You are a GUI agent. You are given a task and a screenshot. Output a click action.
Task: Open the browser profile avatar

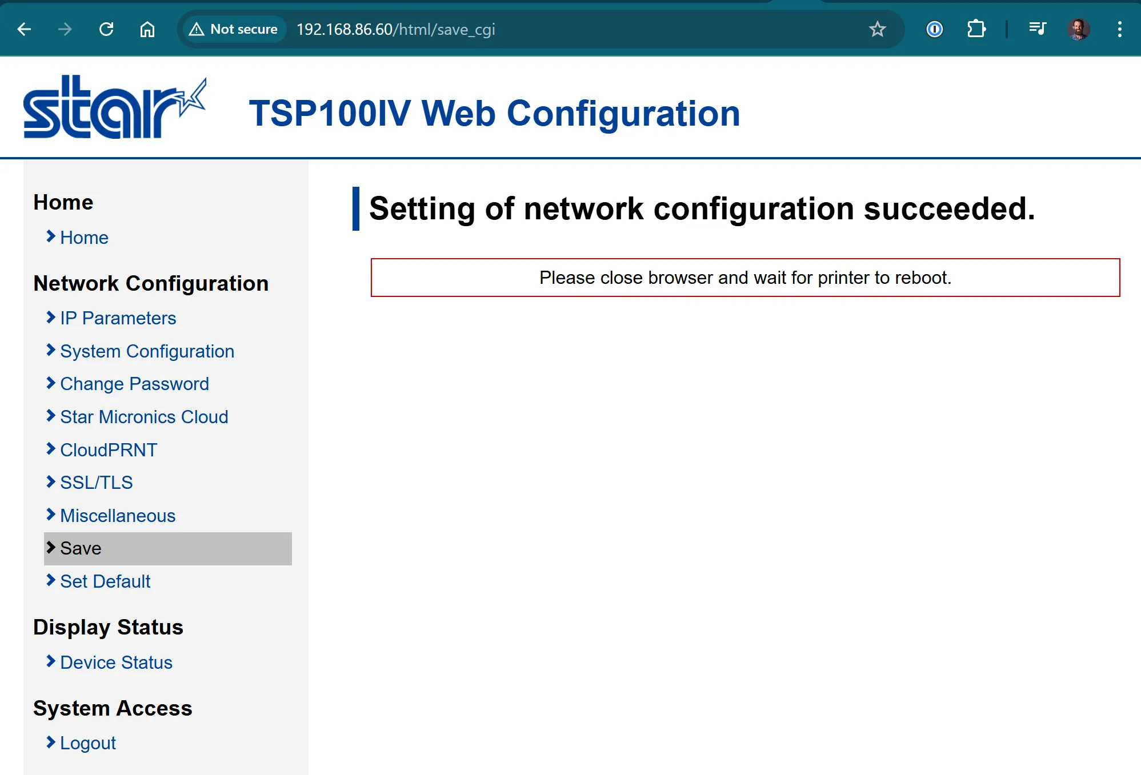[1079, 29]
